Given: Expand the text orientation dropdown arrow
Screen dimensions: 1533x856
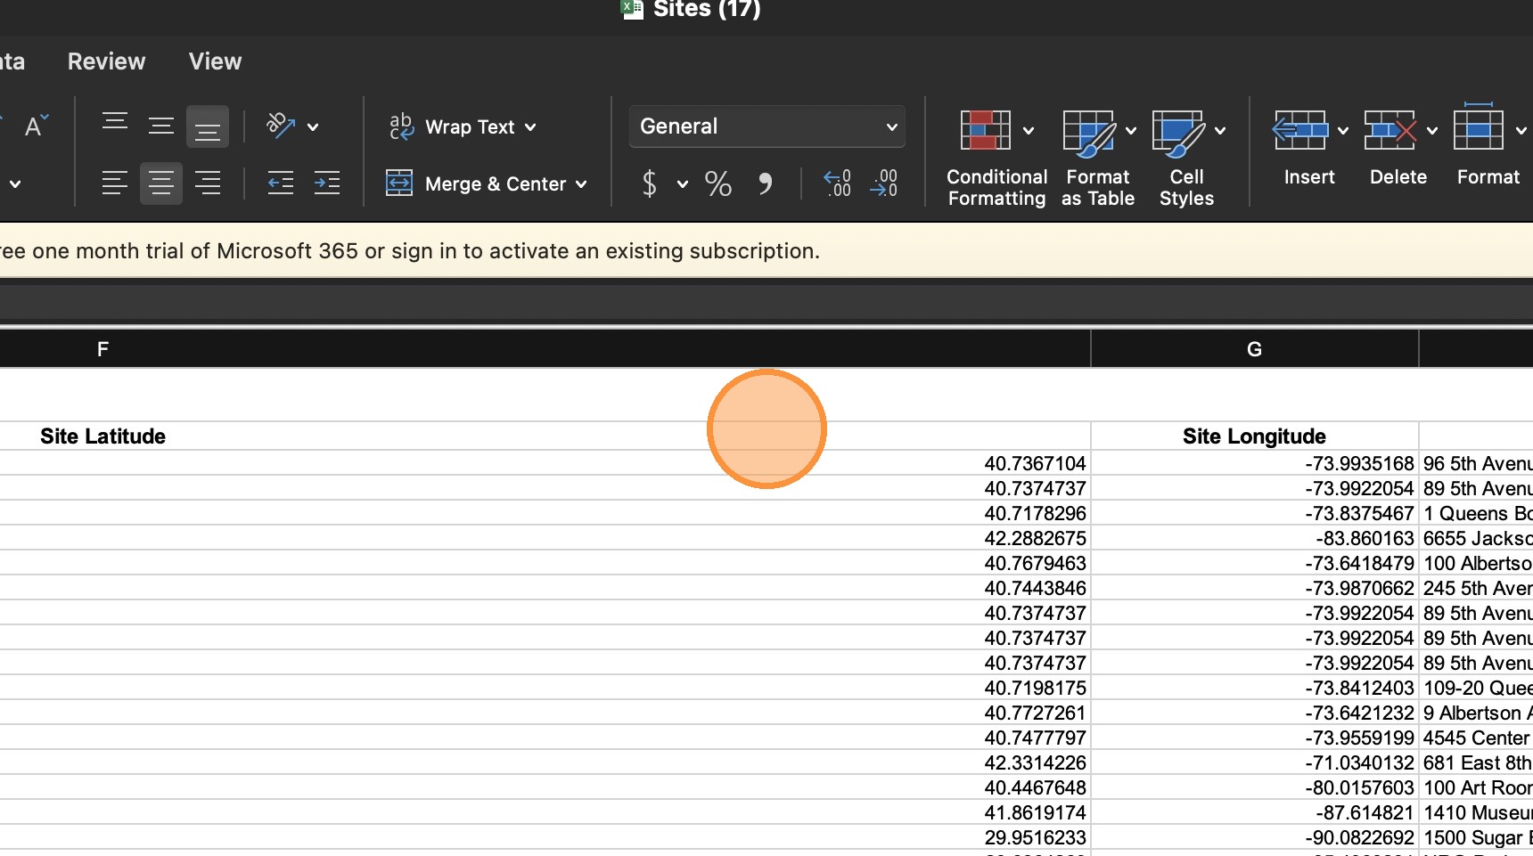Looking at the screenshot, I should 313,127.
